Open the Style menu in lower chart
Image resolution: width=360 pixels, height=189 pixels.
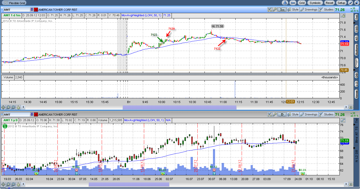(x=294, y=115)
